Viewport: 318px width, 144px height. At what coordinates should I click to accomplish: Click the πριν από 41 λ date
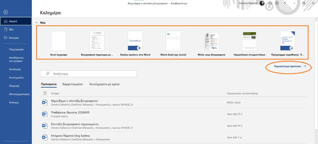(x=235, y=126)
